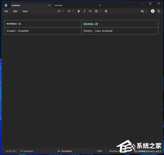Close the Notepad window
This screenshot has height=155, width=164.
coord(159,4)
